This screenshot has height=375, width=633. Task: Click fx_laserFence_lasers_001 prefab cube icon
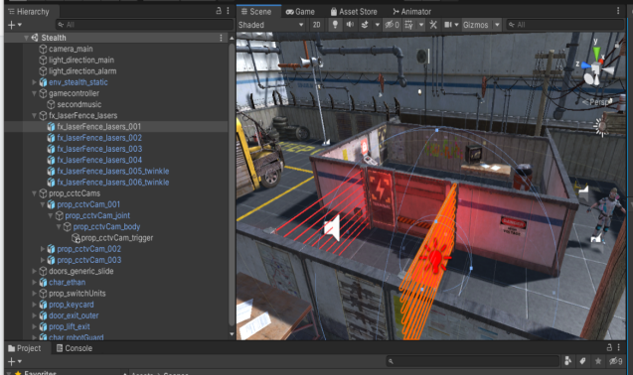pos(51,127)
